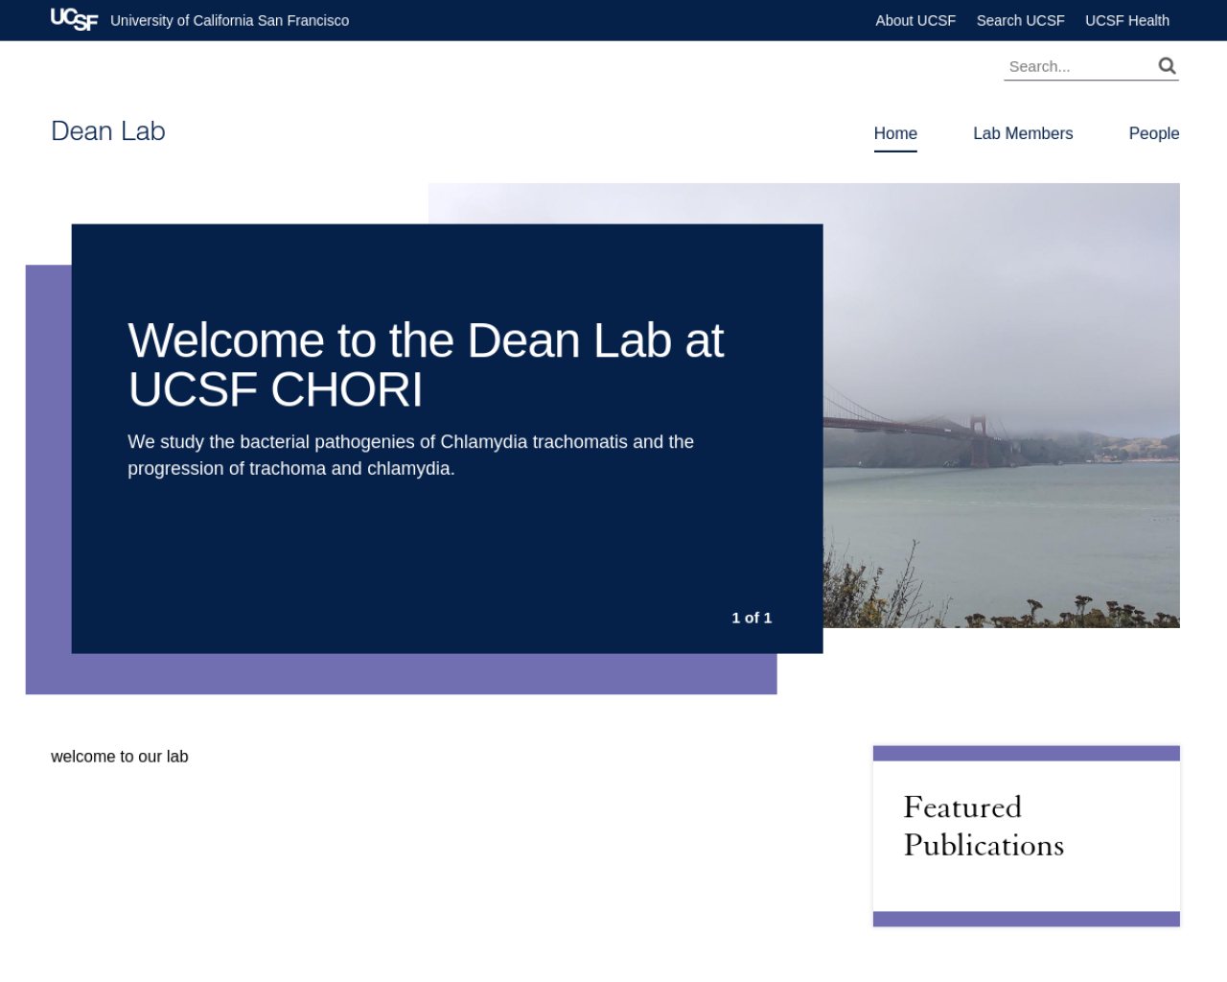Click the '1 of 1' slide counter
Image resolution: width=1227 pixels, height=982 pixels.
point(752,618)
